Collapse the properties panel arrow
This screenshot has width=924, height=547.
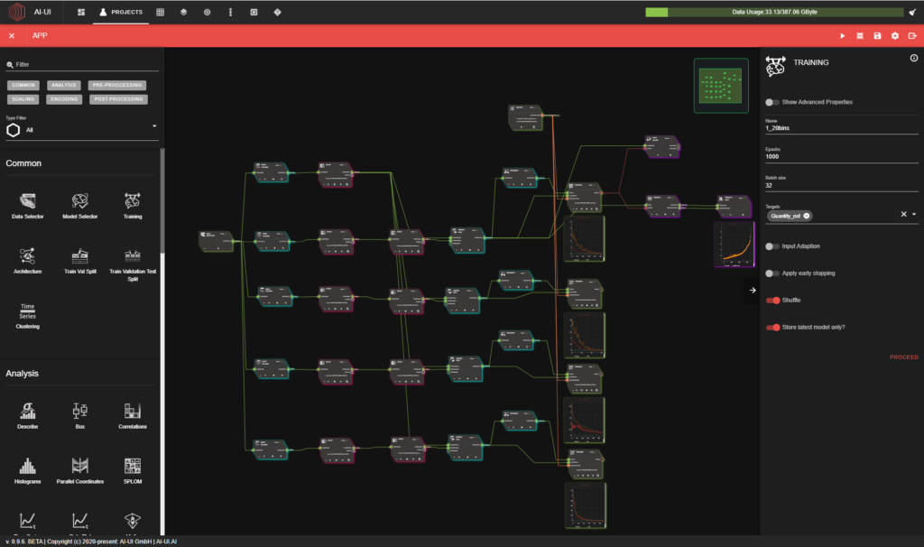(753, 290)
